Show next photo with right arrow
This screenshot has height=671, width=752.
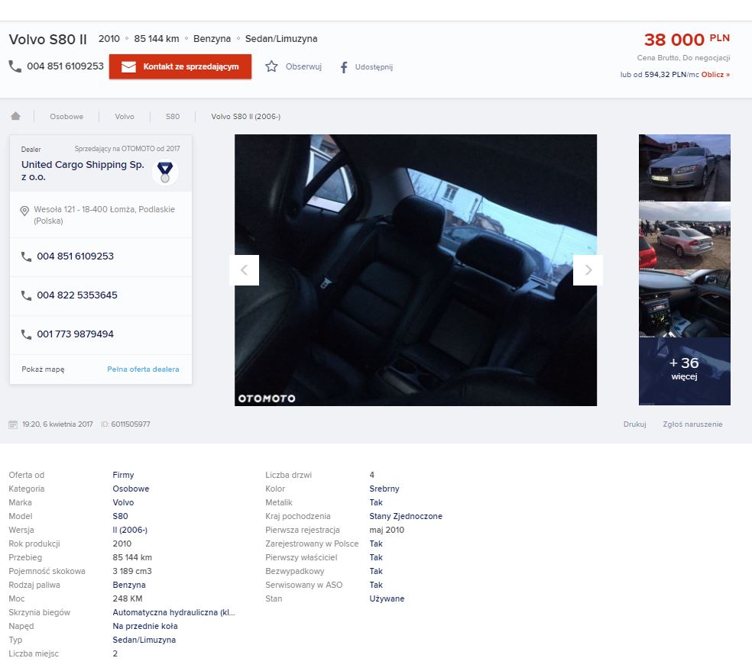pyautogui.click(x=588, y=270)
